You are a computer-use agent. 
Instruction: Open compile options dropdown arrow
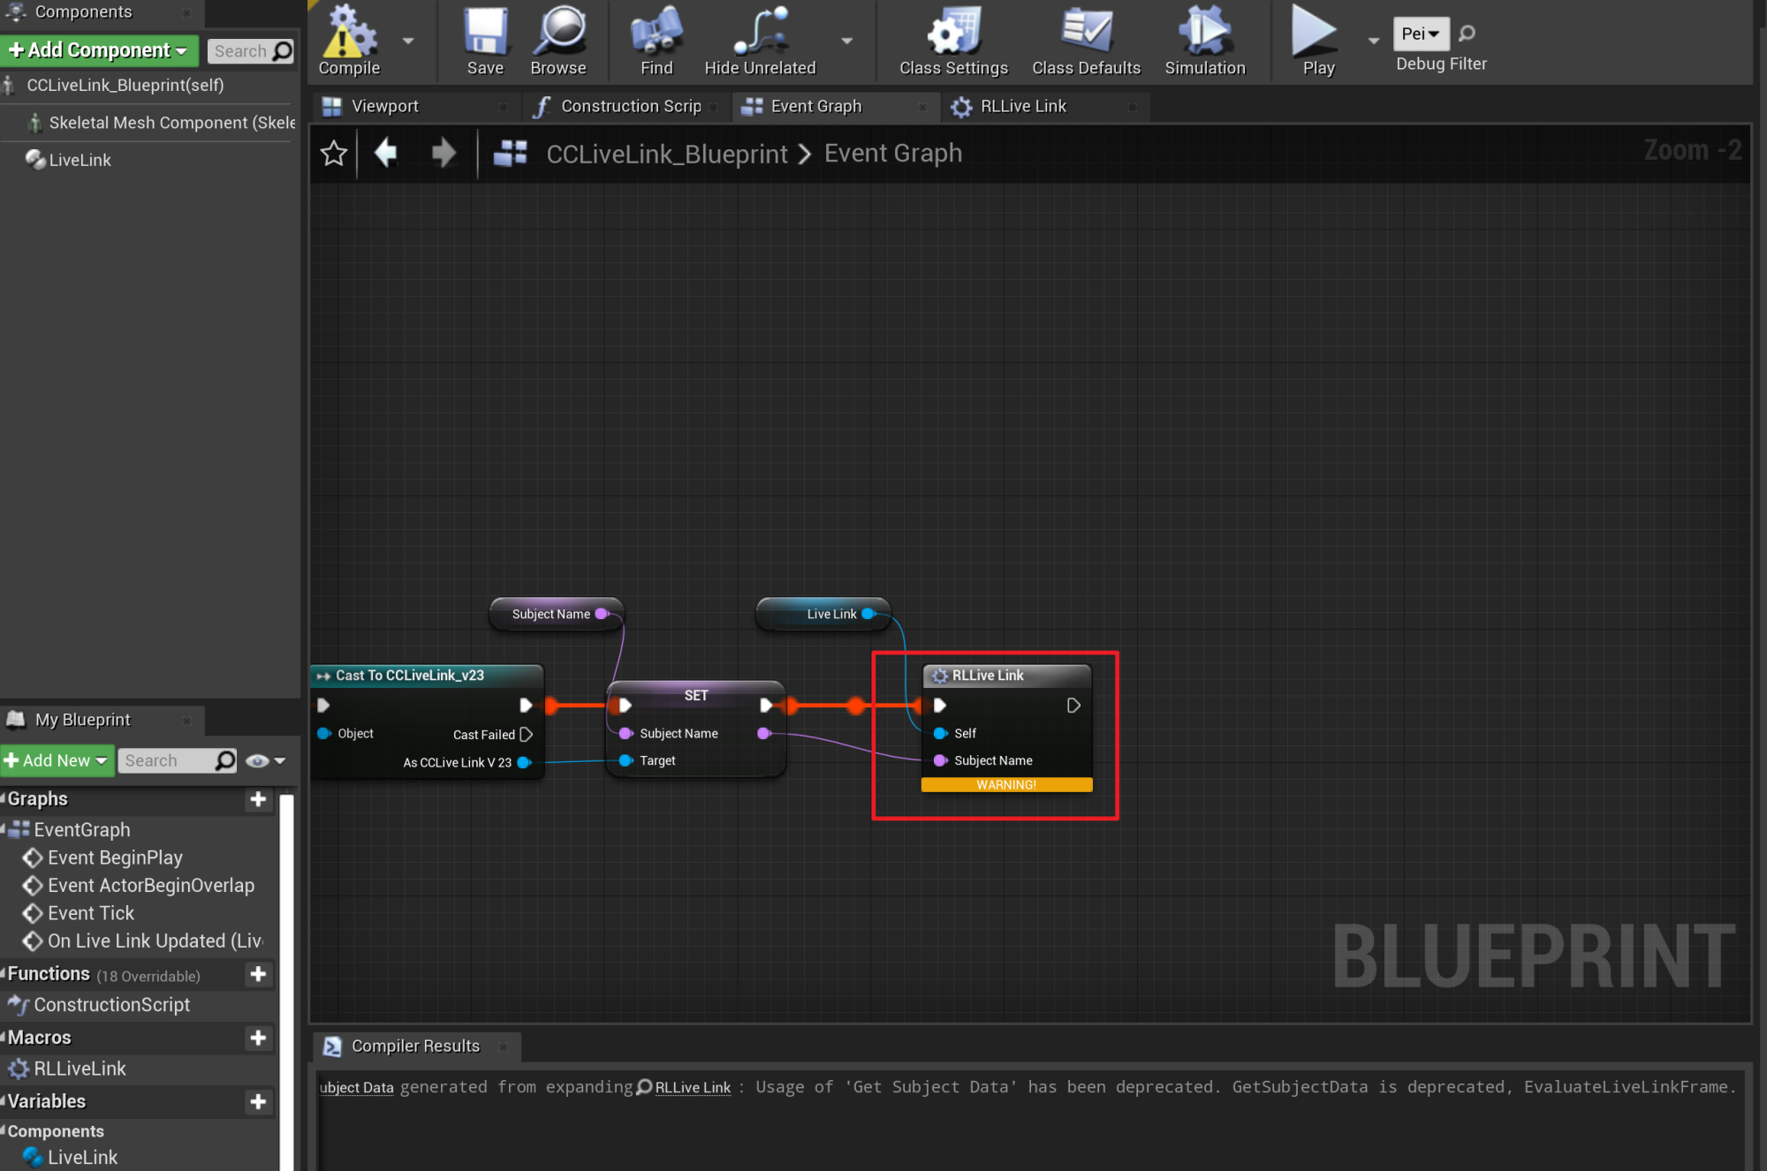point(408,41)
